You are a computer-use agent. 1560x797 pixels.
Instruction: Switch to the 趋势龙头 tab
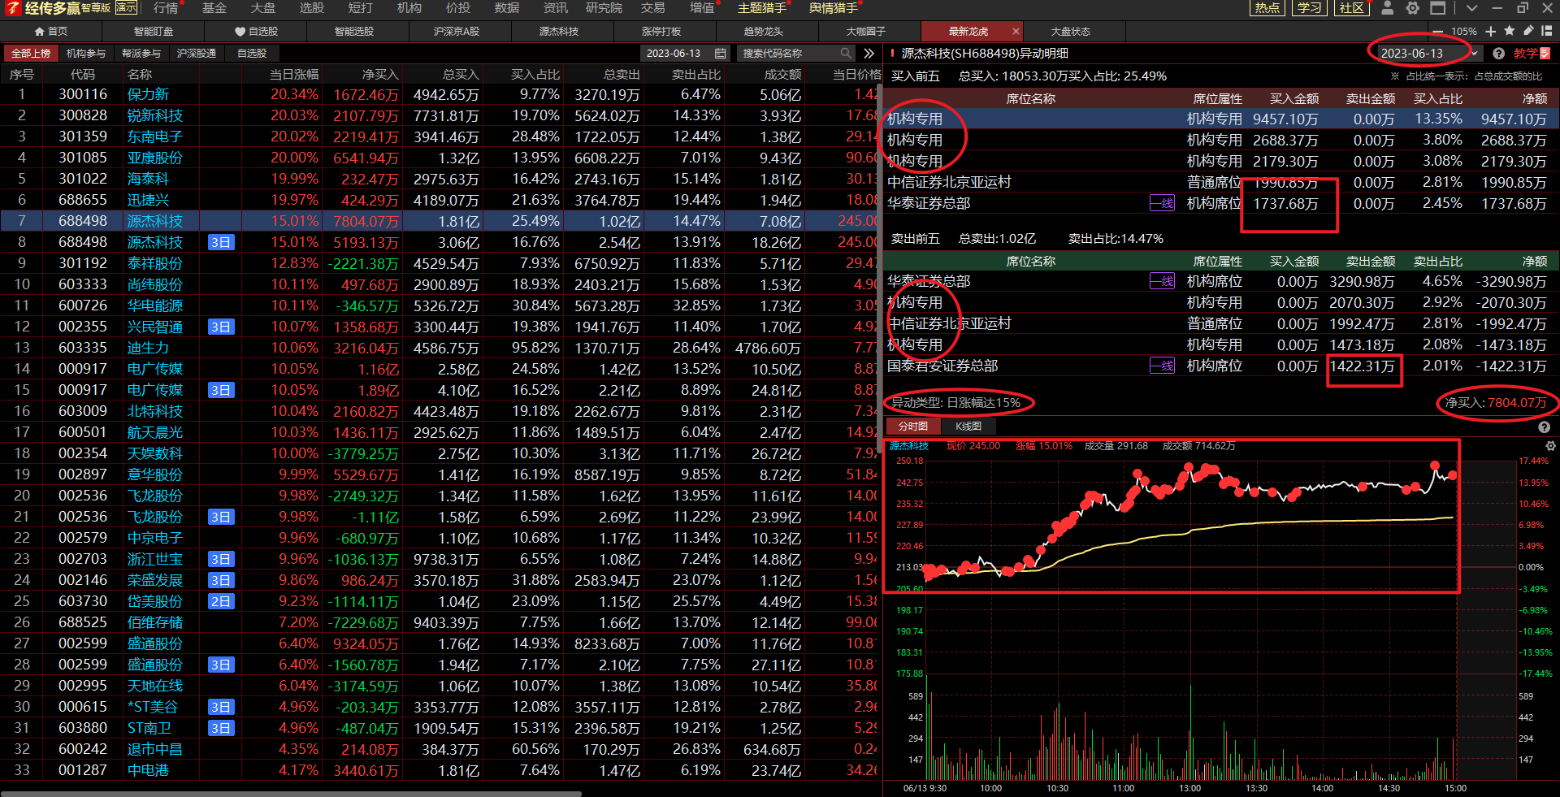pos(764,32)
